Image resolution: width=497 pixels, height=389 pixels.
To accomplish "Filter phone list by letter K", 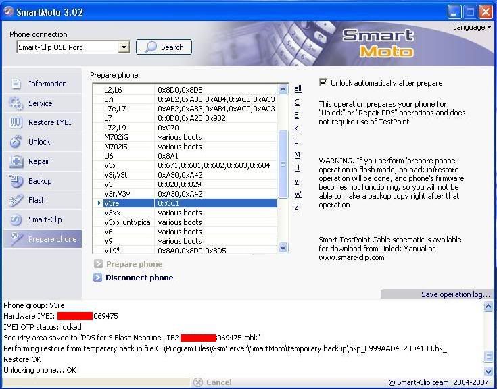I will pyautogui.click(x=296, y=128).
